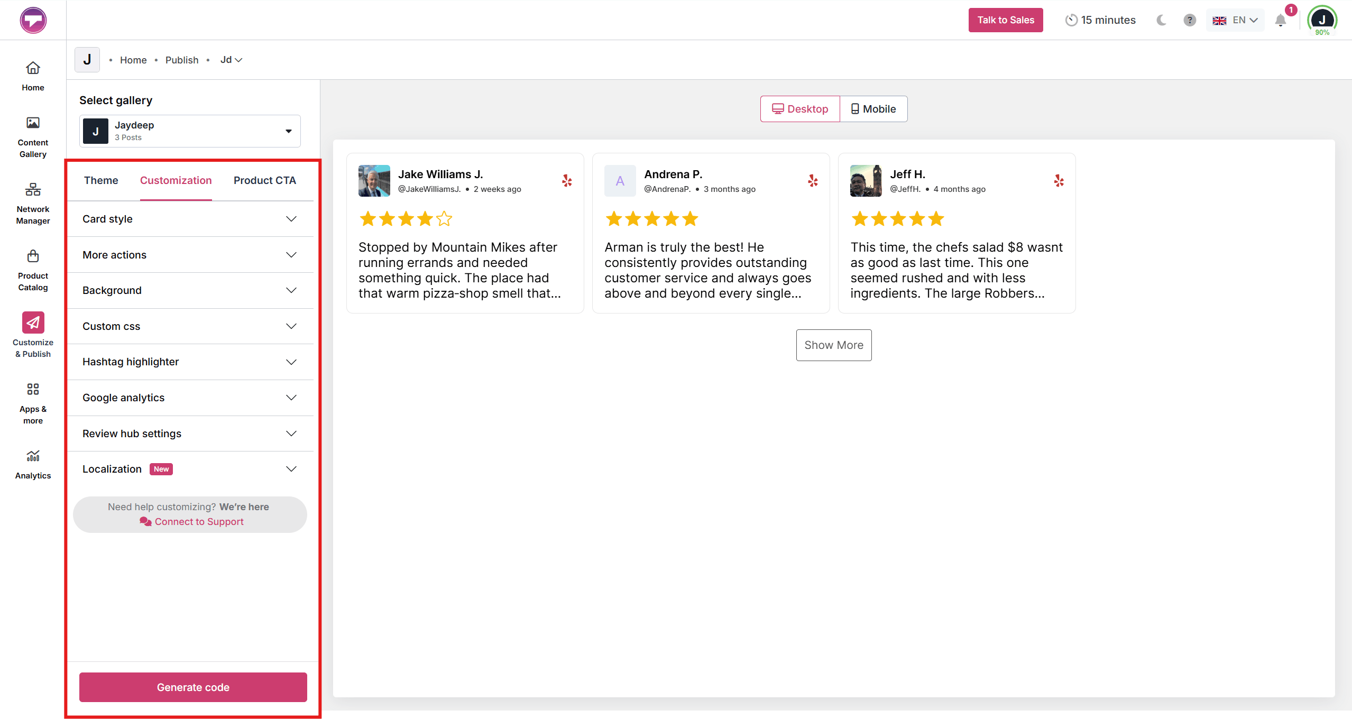Expand the Google analytics section
The height and width of the screenshot is (719, 1352).
pyautogui.click(x=190, y=398)
